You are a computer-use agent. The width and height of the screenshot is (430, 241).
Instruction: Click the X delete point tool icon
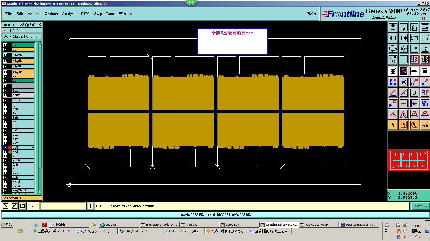pyautogui.click(x=404, y=82)
